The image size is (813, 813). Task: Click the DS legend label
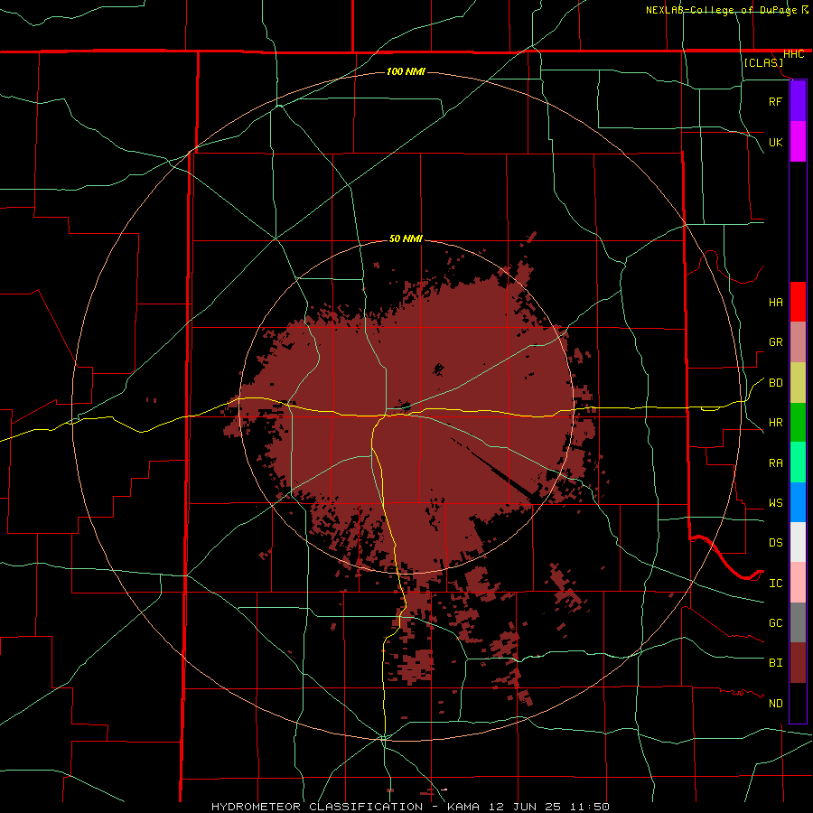click(775, 543)
